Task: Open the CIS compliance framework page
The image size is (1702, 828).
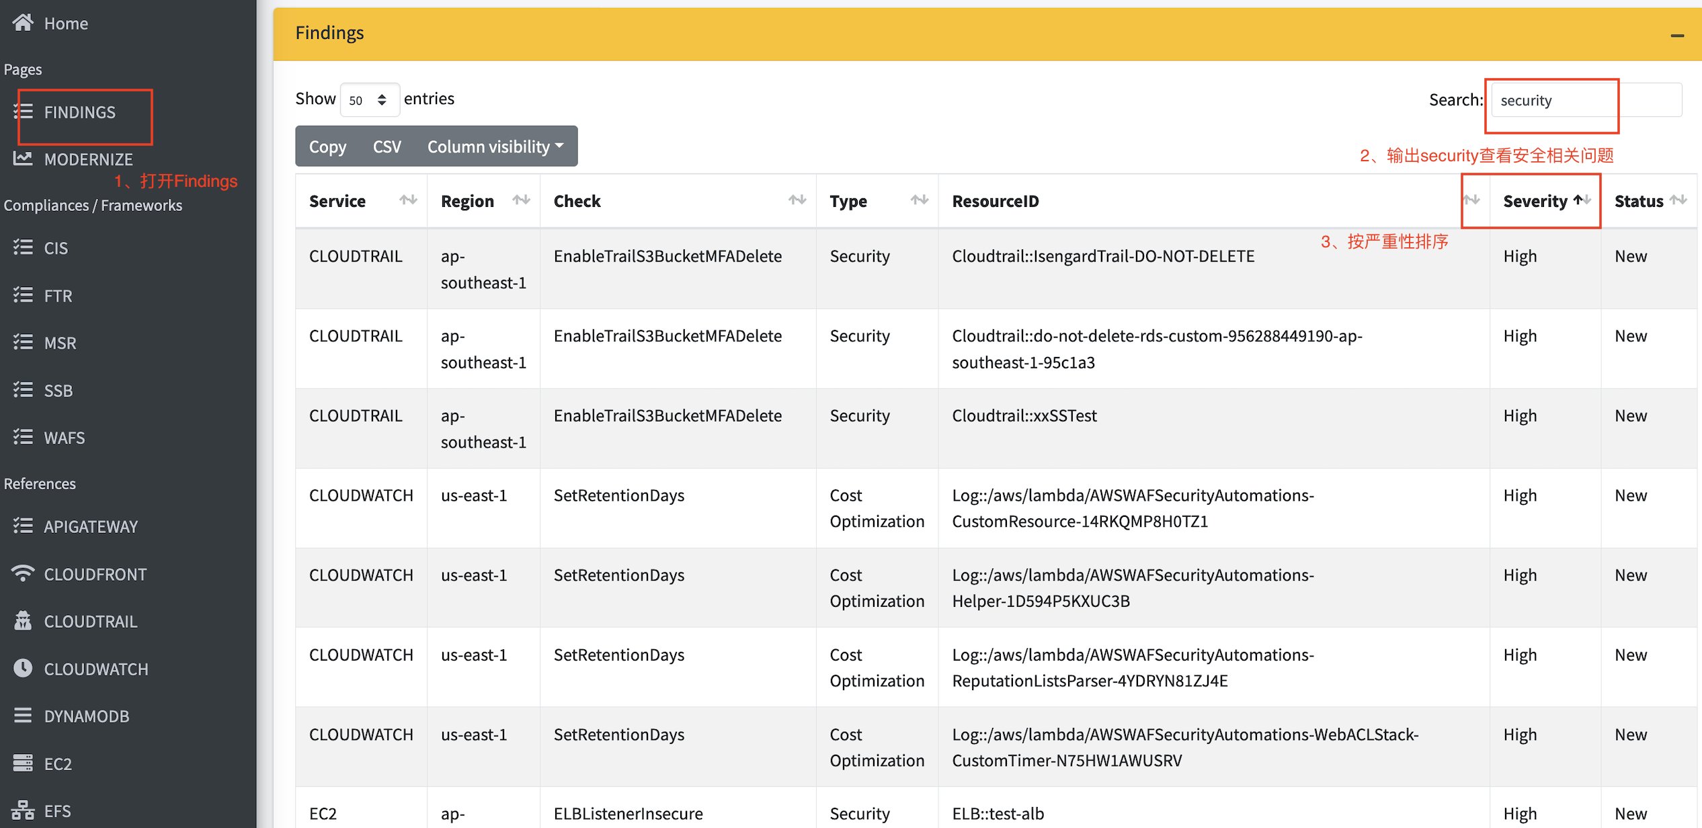Action: pos(56,248)
